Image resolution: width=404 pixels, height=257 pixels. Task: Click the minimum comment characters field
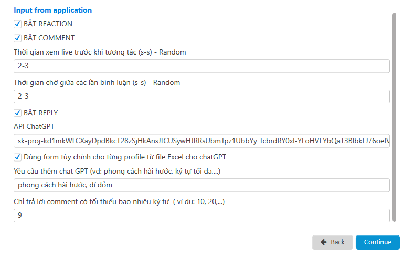pyautogui.click(x=201, y=216)
